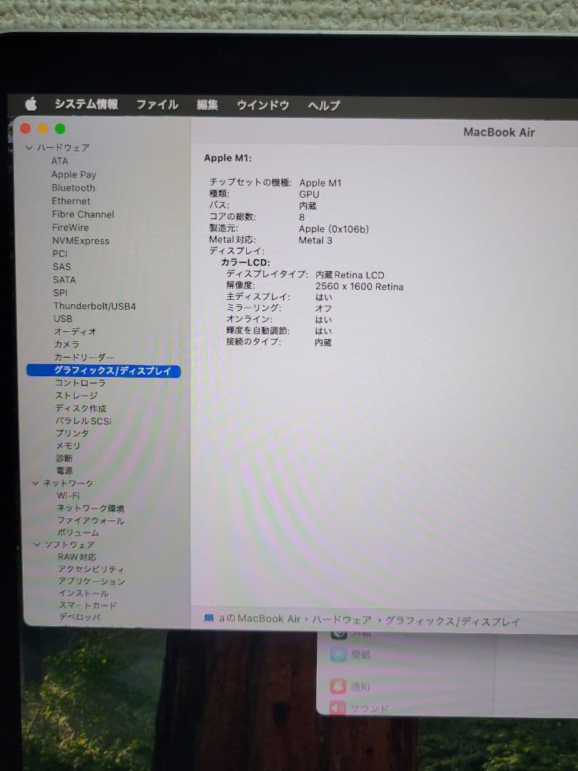Select RAW対応 under ソフトウェア
This screenshot has height=771, width=578.
(x=77, y=557)
